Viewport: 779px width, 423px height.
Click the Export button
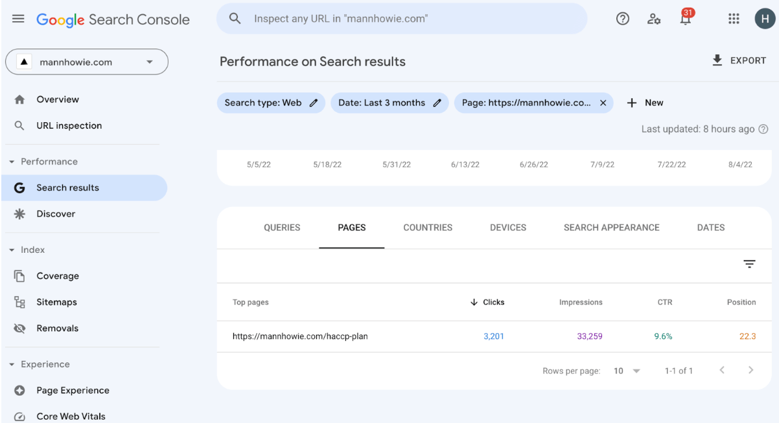pyautogui.click(x=739, y=61)
